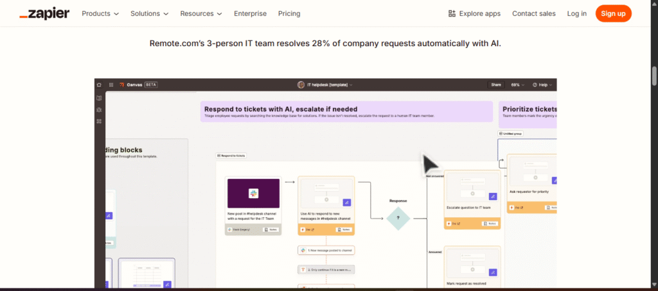Select the New message posted to channel step
The width and height of the screenshot is (658, 291).
tap(326, 251)
